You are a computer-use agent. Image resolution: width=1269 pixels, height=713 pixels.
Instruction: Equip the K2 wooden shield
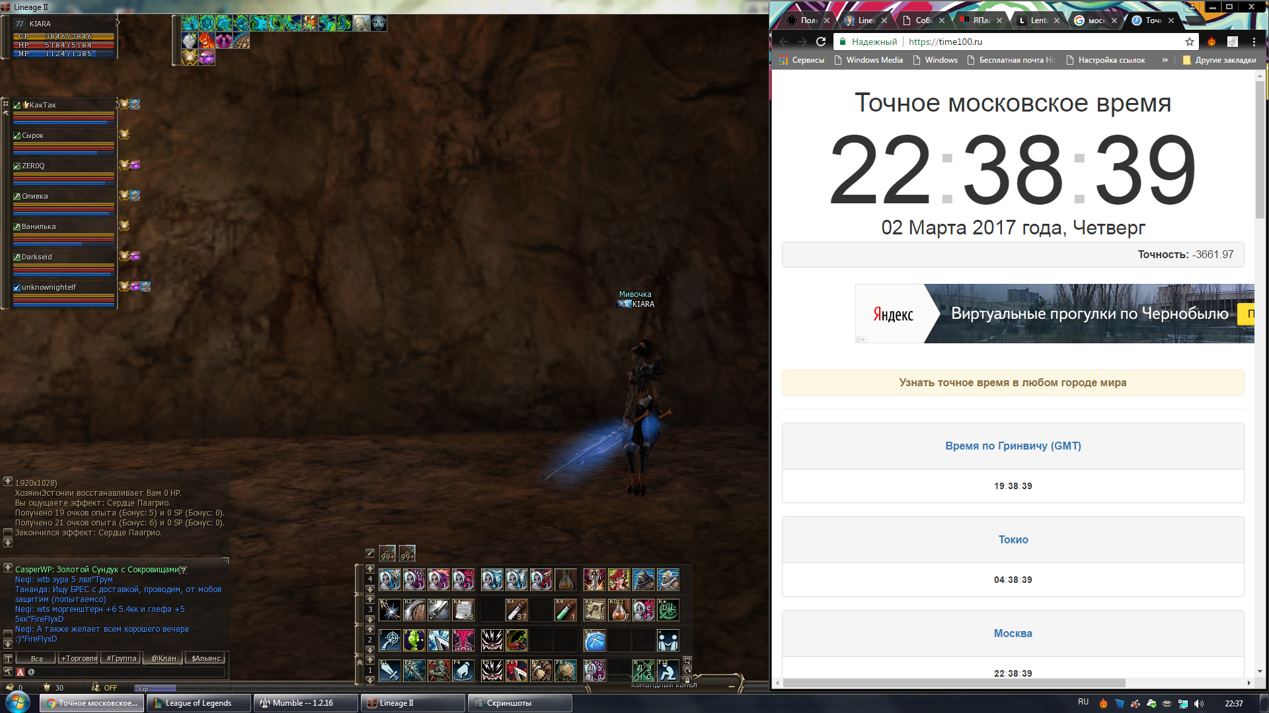pyautogui.click(x=414, y=610)
